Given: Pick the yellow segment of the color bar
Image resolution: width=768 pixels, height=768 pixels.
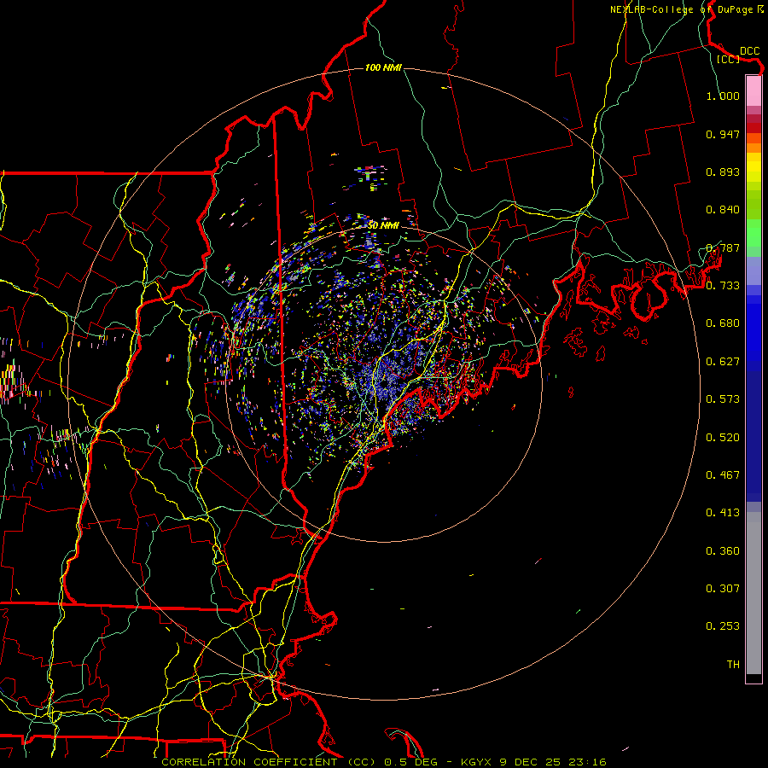Looking at the screenshot, I should click(753, 167).
